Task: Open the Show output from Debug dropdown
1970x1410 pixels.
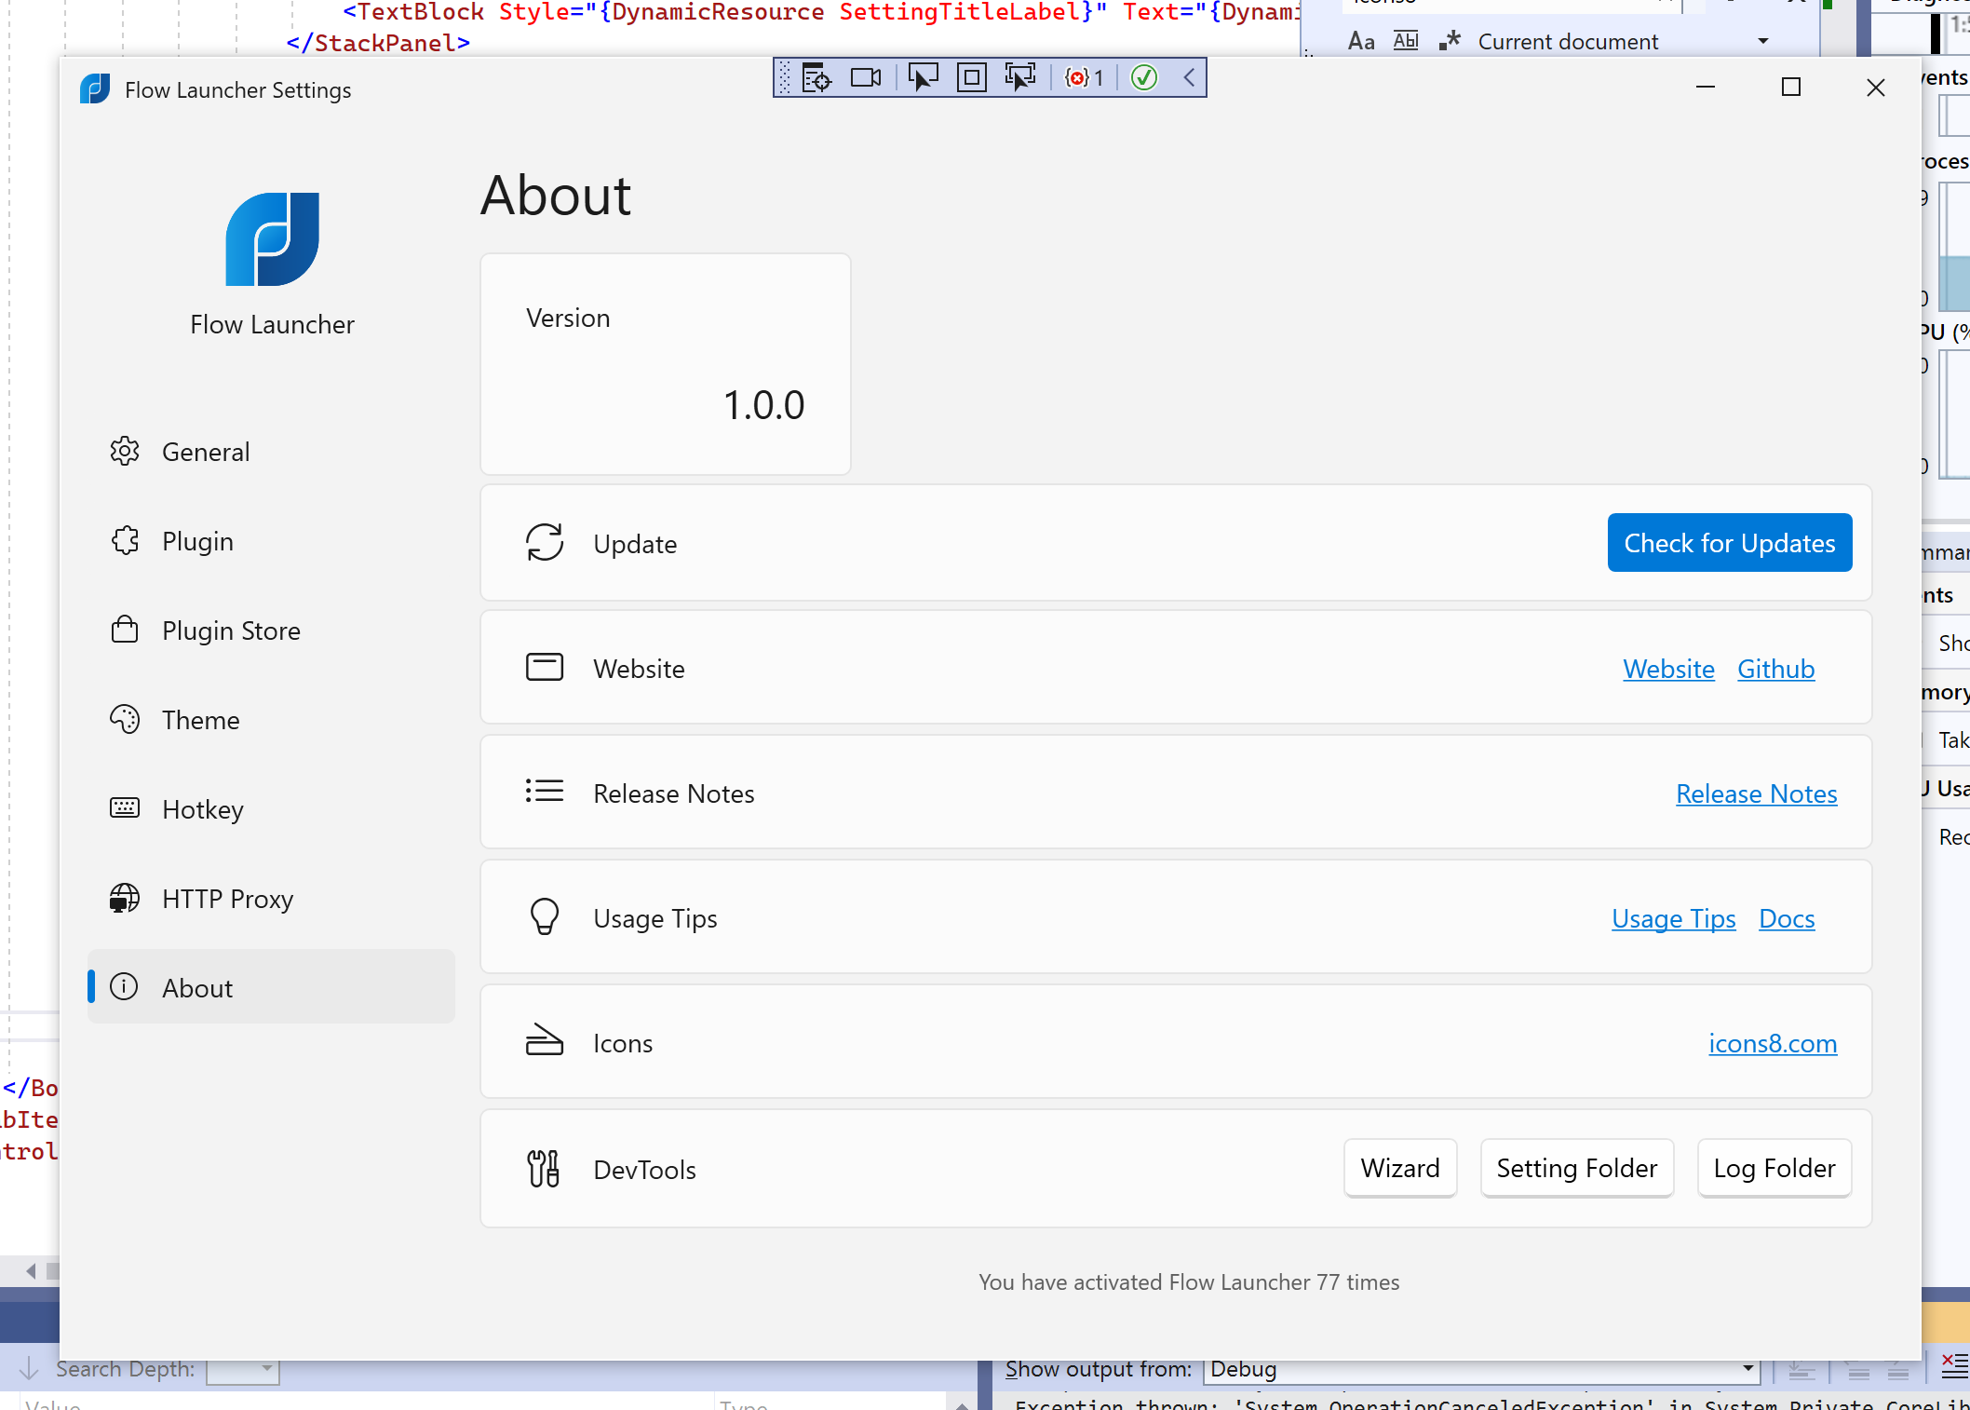Action: pyautogui.click(x=1747, y=1369)
